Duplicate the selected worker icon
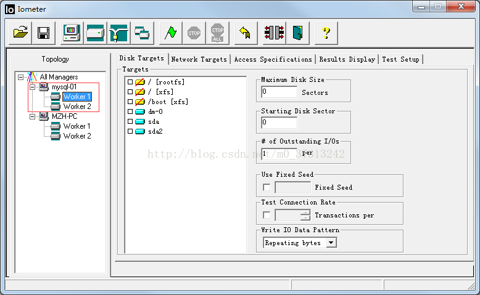 (142, 33)
